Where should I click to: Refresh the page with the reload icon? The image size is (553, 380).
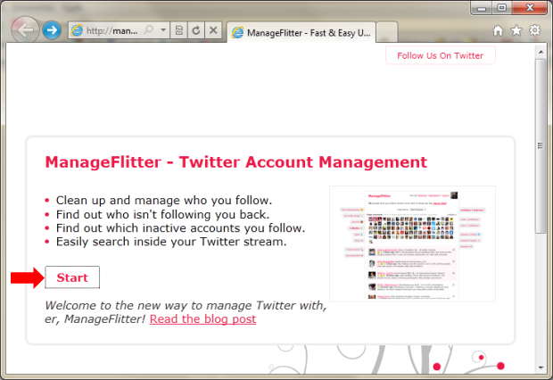[x=196, y=30]
